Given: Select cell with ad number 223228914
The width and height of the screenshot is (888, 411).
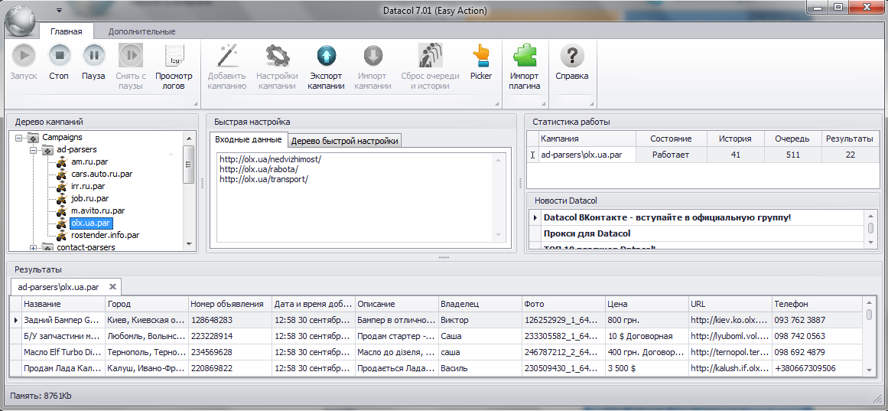Looking at the screenshot, I should coord(229,335).
